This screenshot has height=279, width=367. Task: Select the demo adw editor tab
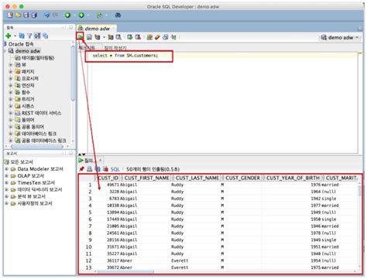(97, 29)
